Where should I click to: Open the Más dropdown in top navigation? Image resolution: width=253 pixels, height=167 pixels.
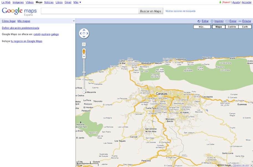coord(77,2)
